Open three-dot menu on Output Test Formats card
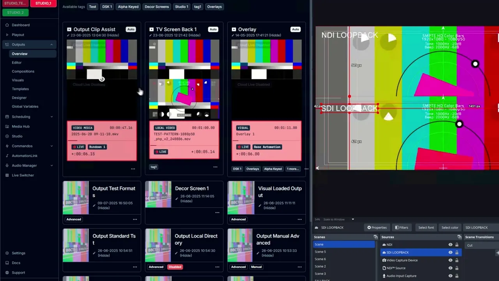The image size is (499, 281). [135, 219]
